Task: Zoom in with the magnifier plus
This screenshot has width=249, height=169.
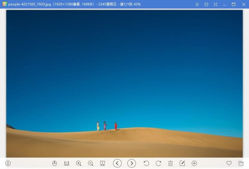Action: click(79, 163)
